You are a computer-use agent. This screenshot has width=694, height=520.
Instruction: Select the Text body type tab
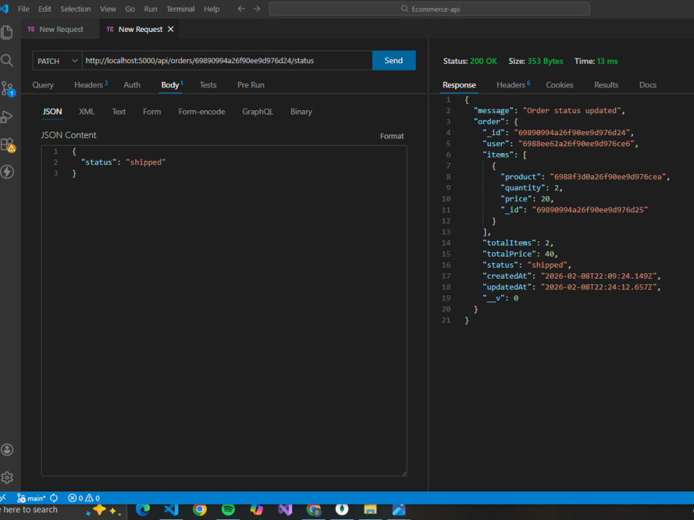(119, 112)
